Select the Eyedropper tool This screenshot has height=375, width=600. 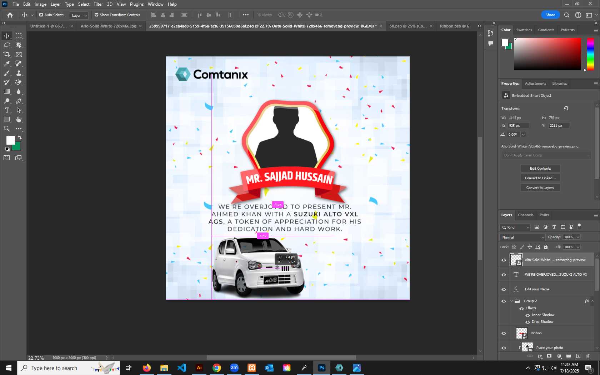coord(7,64)
